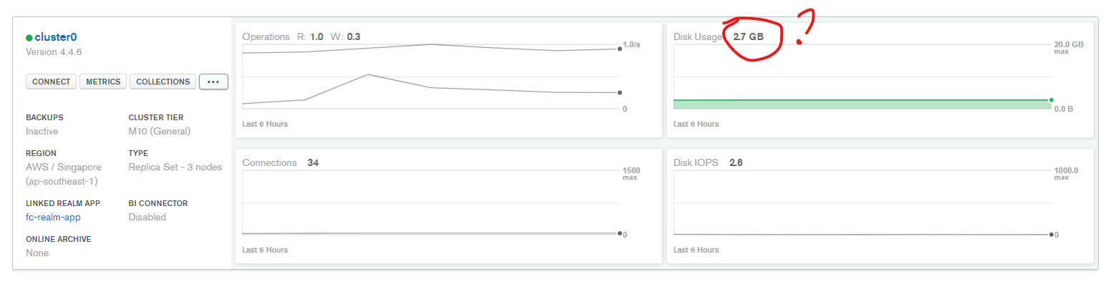Open the METRICS view
The image size is (1108, 307).
point(103,82)
